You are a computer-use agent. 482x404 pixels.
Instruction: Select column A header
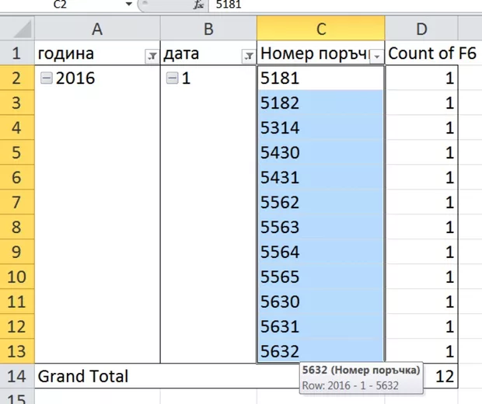tap(97, 28)
